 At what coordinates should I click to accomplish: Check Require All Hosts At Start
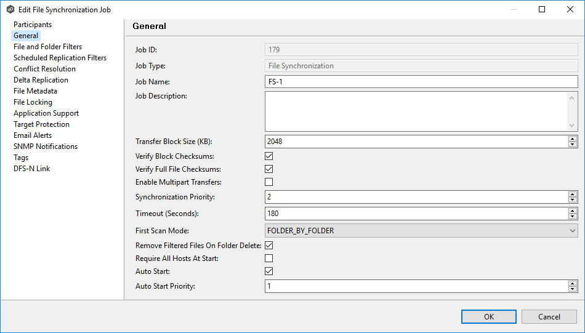(268, 259)
